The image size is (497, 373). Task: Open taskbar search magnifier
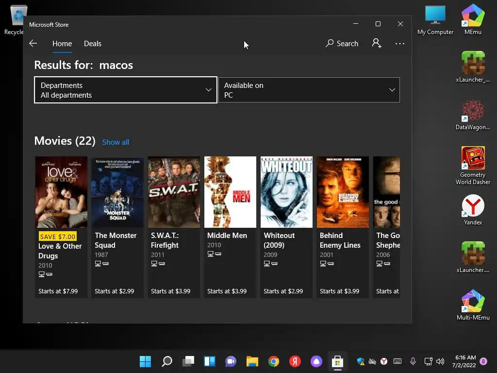pos(167,361)
